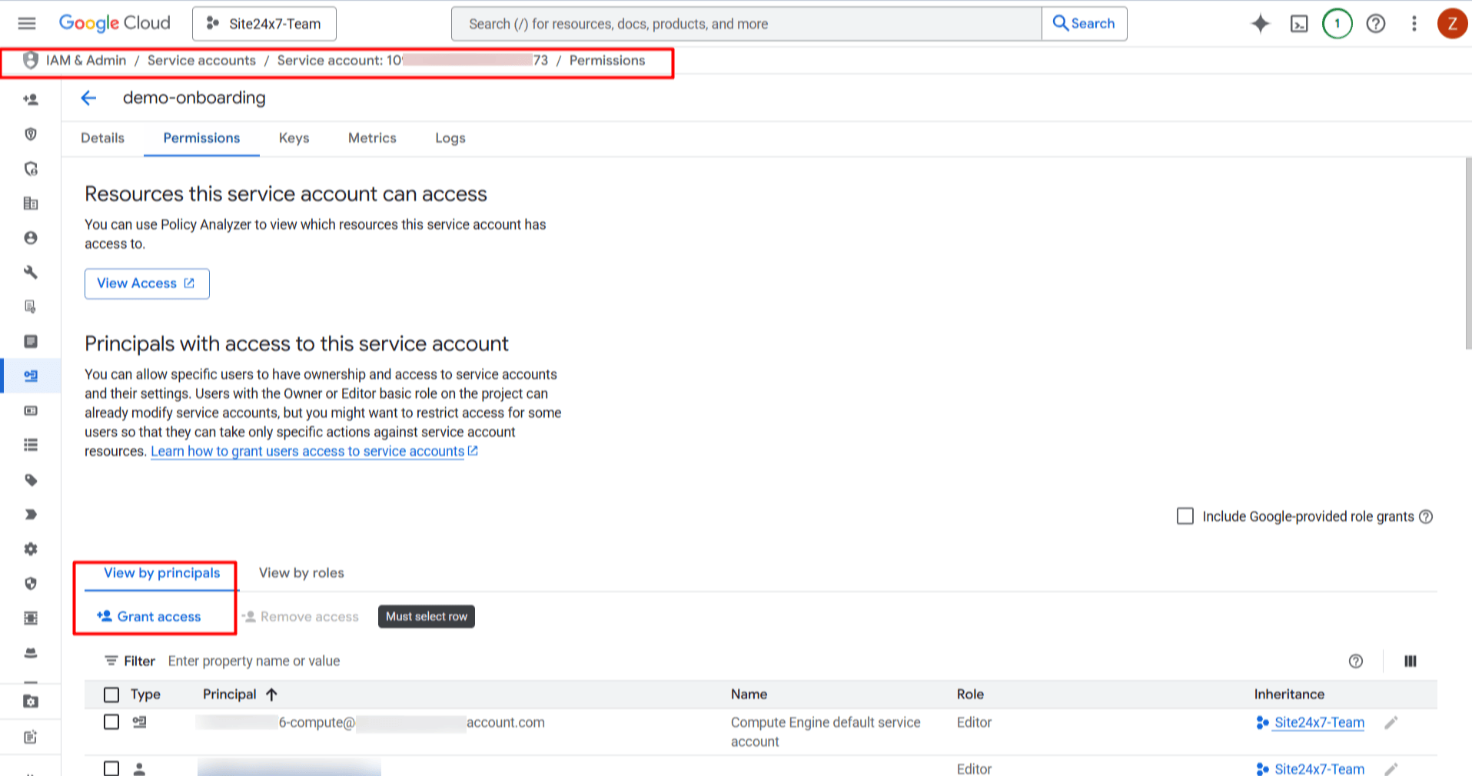1472x776 pixels.
Task: Open the settings gear icon in sidebar
Action: click(x=31, y=549)
